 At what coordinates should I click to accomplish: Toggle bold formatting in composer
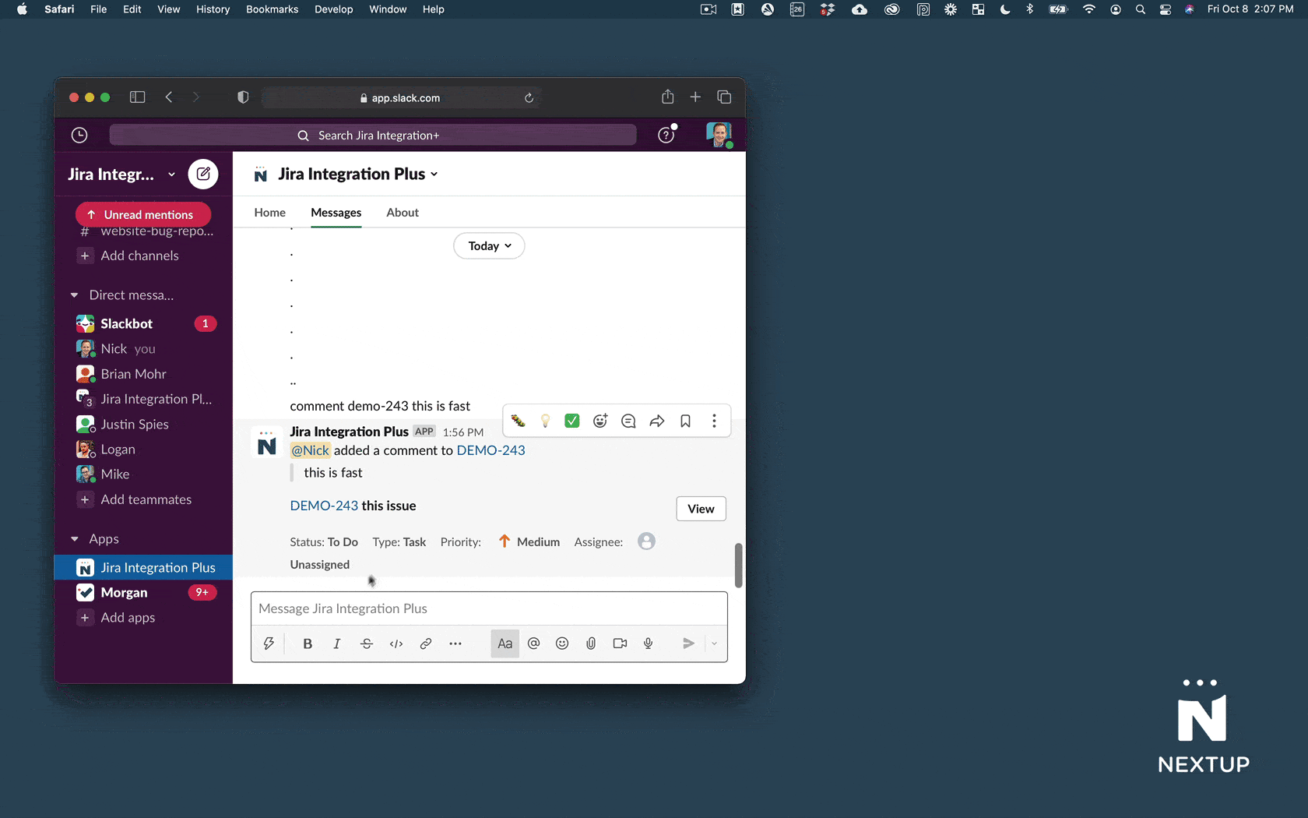click(308, 643)
